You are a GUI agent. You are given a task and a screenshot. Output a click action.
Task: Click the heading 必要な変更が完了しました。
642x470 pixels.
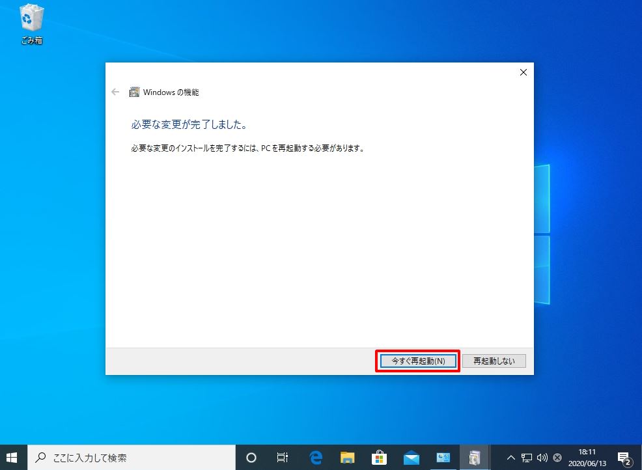pos(189,124)
